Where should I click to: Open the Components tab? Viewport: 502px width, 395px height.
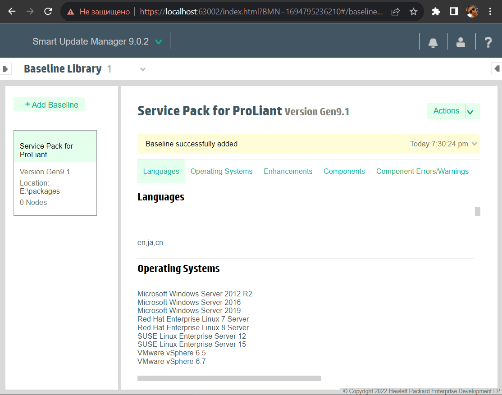point(344,171)
